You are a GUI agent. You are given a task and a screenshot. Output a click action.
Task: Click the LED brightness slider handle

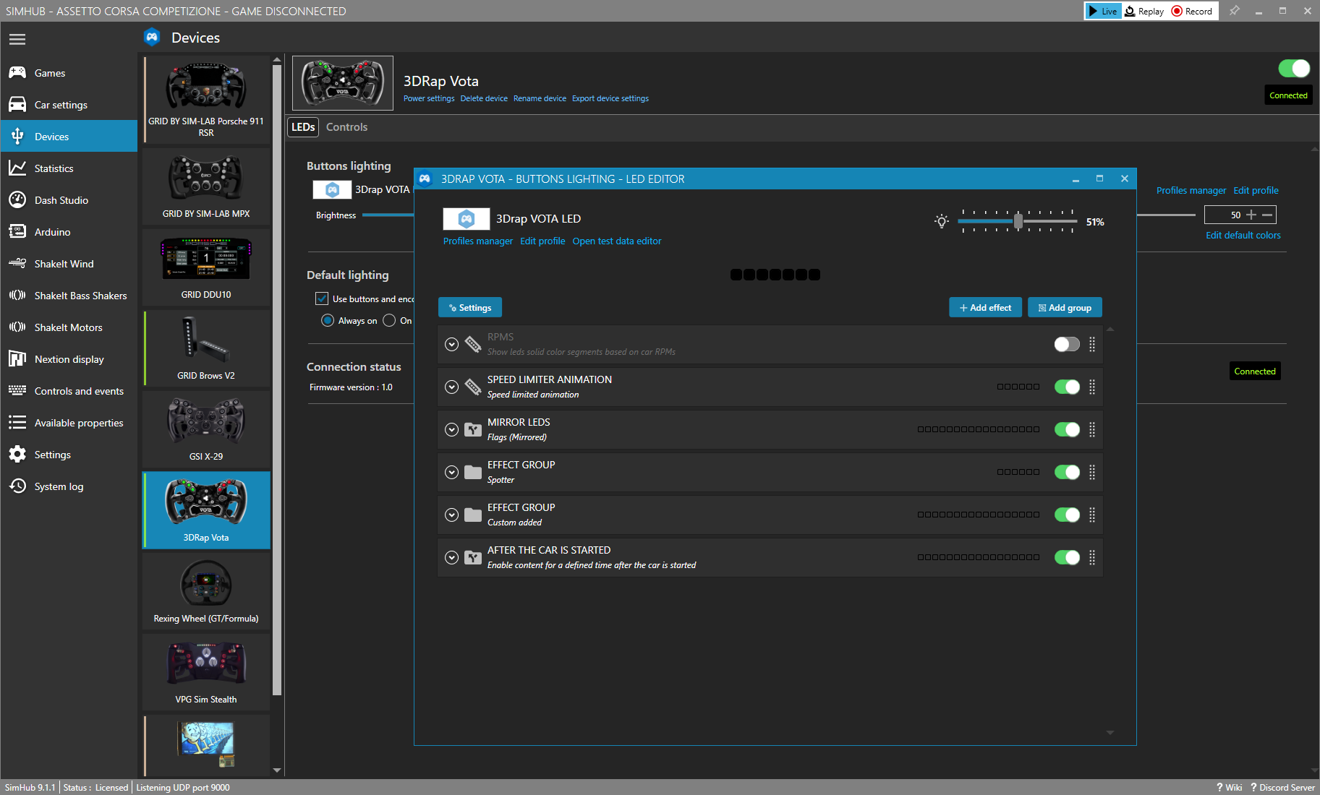tap(1018, 221)
